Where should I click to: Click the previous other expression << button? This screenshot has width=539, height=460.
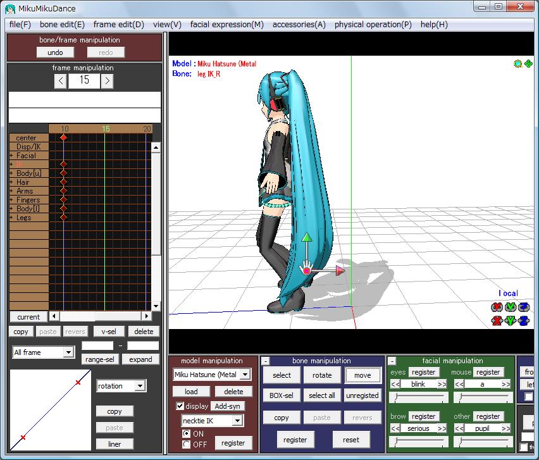459,428
